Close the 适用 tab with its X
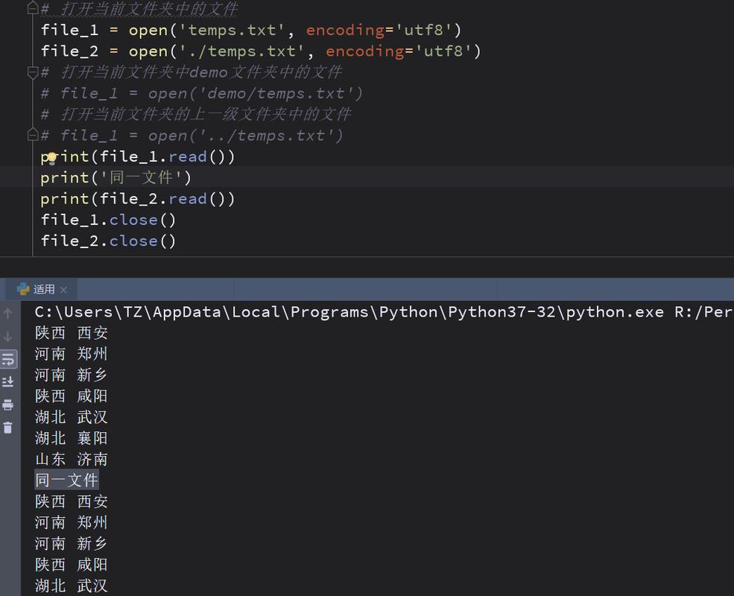734x596 pixels. coord(63,288)
